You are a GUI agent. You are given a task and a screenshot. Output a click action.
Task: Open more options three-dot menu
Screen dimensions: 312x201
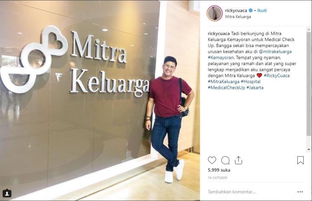[x=300, y=192]
